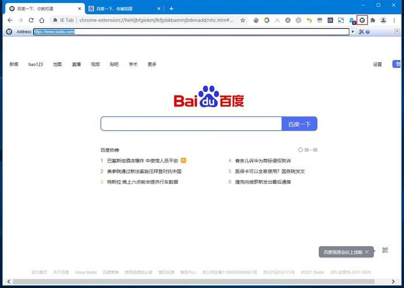Open the 贴吧 navigation link
The width and height of the screenshot is (404, 288).
114,64
